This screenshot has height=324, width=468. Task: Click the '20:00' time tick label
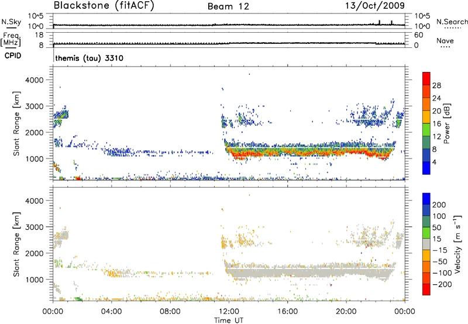click(x=346, y=312)
